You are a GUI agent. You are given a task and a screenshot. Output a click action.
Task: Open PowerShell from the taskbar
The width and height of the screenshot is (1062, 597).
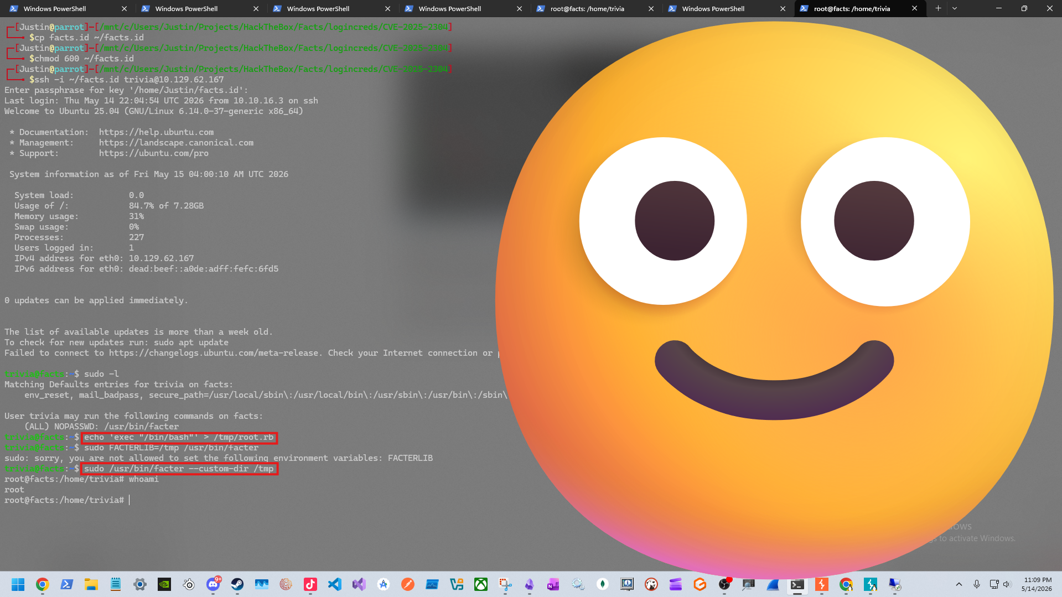67,584
